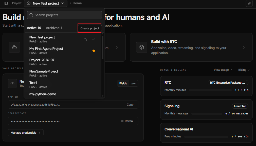Click the code brackets project icon

coord(12,83)
